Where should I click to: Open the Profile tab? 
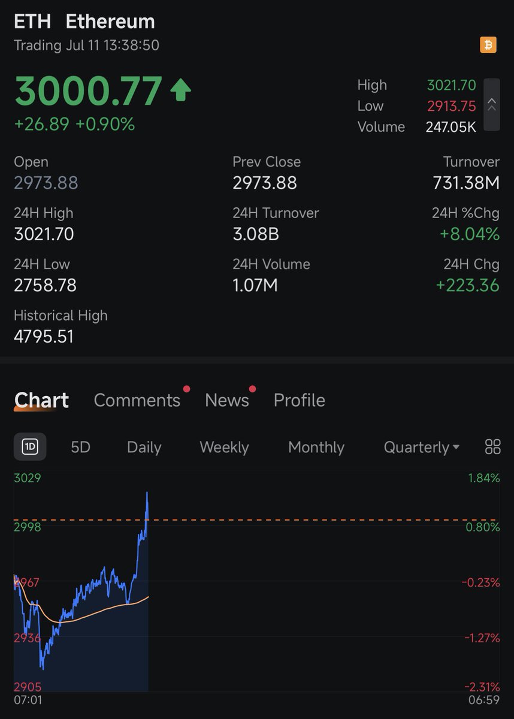(299, 400)
